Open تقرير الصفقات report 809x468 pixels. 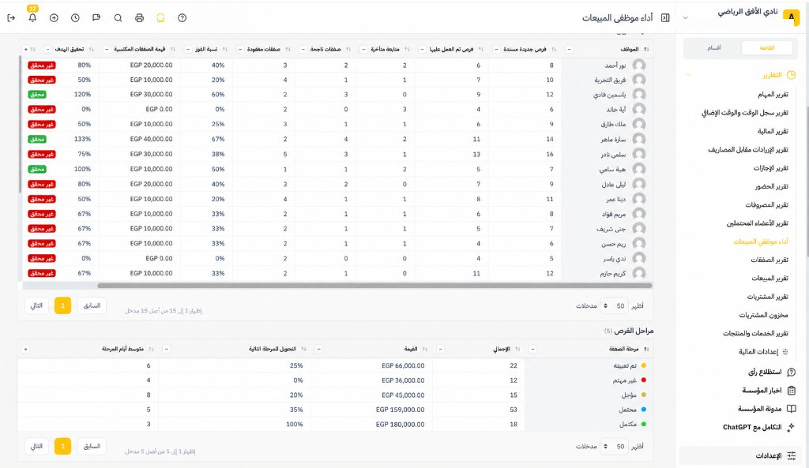tap(769, 260)
